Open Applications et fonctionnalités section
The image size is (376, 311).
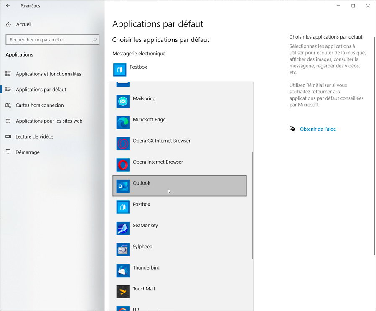pos(52,74)
